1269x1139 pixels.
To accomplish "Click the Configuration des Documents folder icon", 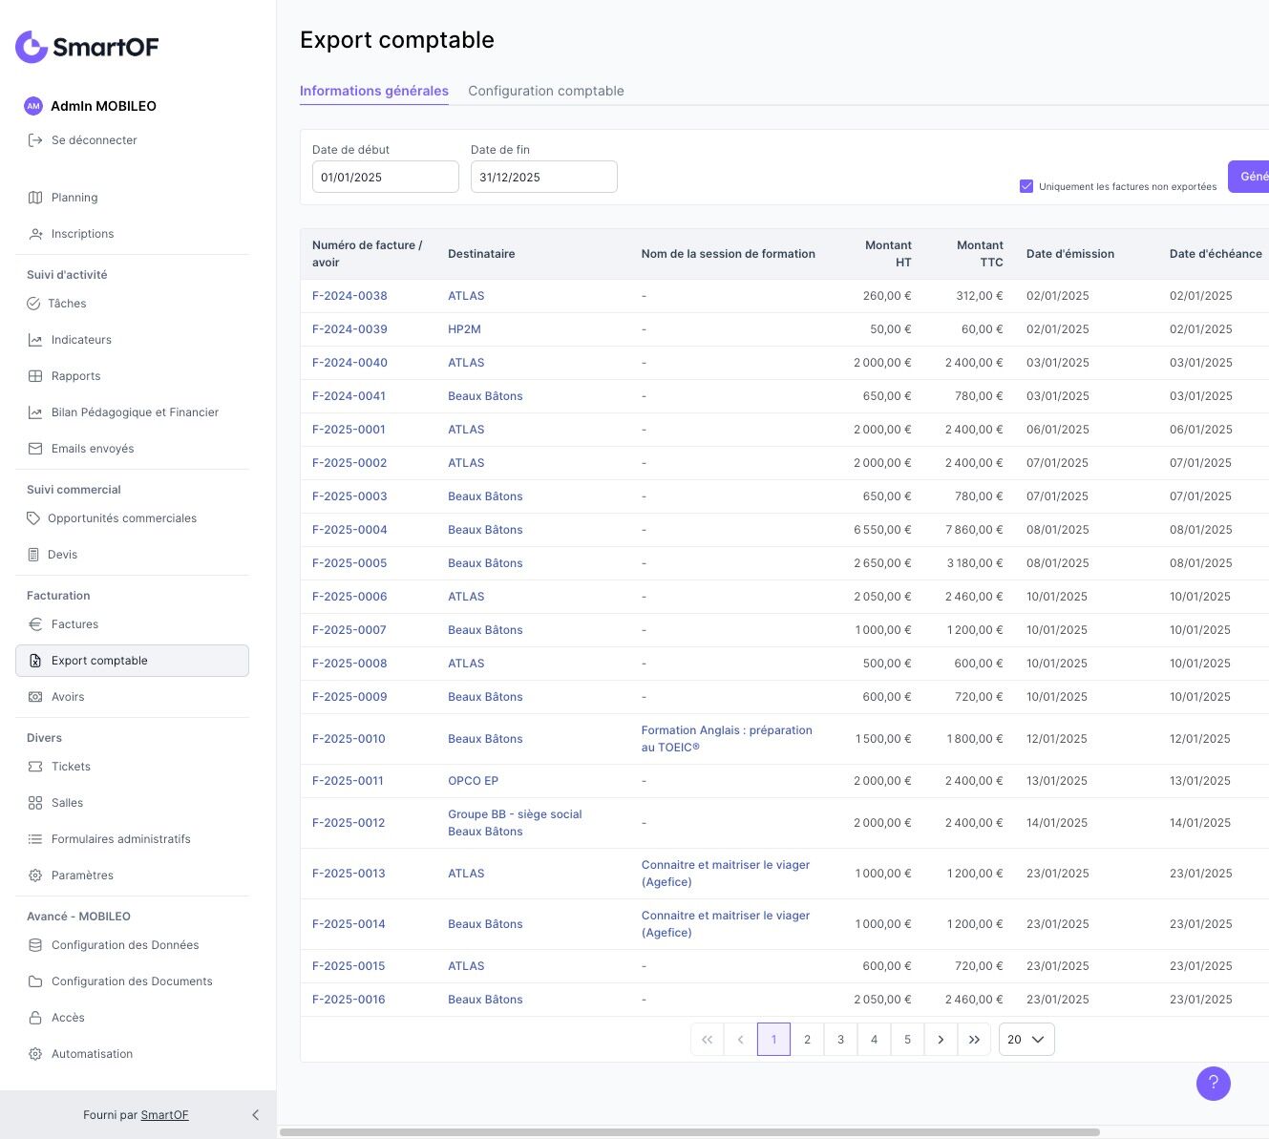I will 35,981.
